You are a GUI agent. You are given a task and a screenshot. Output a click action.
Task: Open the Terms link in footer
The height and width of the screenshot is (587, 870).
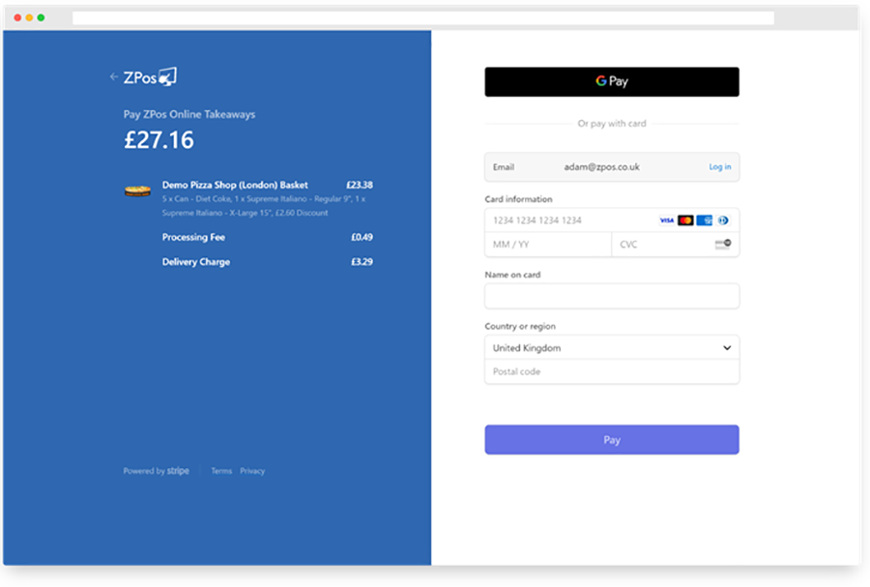point(221,471)
